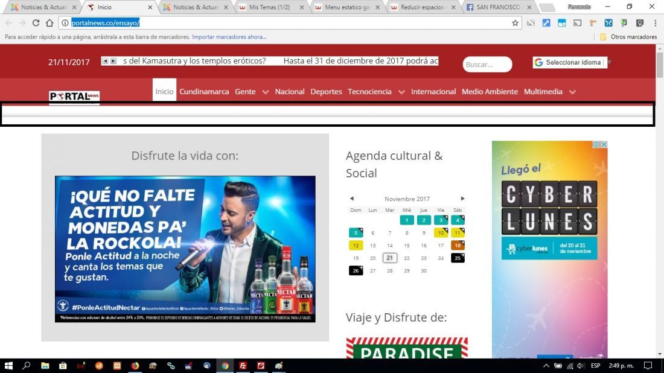
Task: Open the Otros marcadores folder
Action: tap(628, 37)
